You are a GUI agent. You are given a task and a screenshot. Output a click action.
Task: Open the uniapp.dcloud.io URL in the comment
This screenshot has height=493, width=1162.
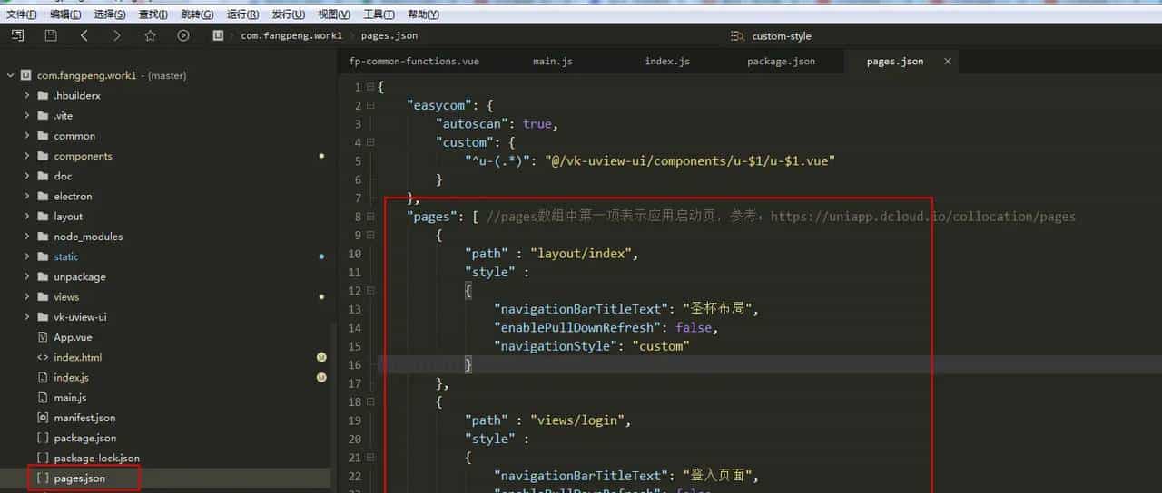pos(923,217)
